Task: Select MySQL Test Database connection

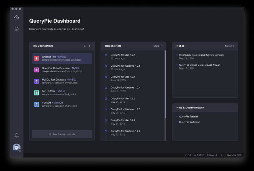Action: tap(62, 81)
